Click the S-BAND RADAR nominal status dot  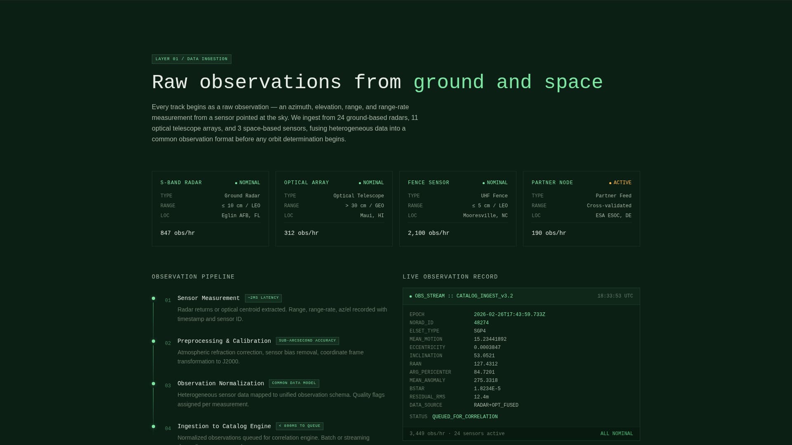click(236, 183)
